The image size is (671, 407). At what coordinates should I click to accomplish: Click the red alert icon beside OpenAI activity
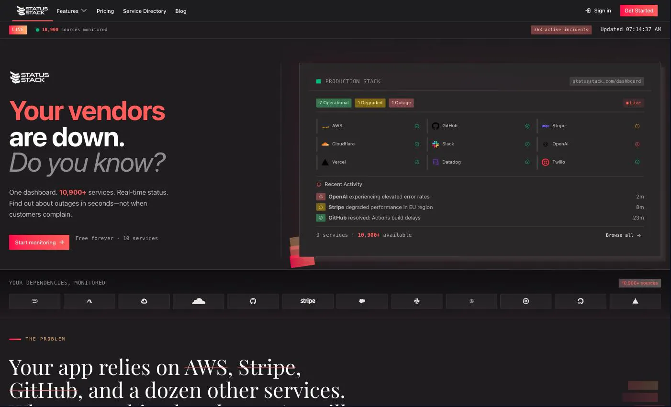tap(321, 197)
